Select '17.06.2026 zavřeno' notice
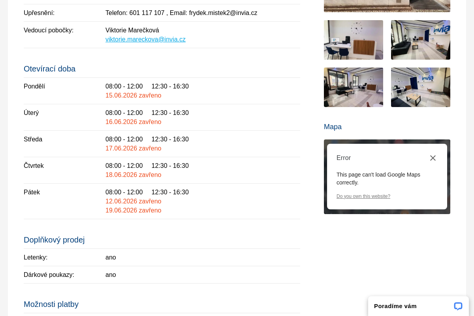 coord(133,149)
